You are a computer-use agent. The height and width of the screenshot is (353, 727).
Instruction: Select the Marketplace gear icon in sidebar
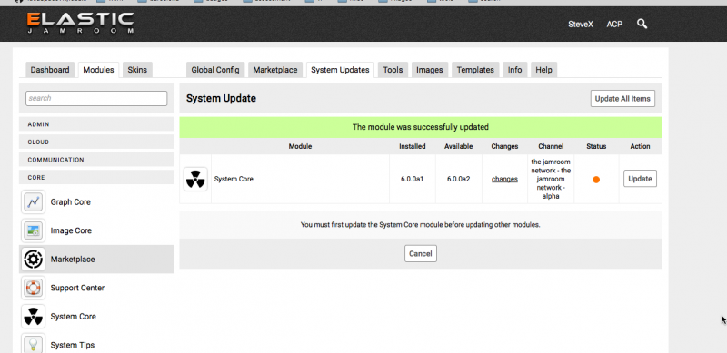point(33,260)
